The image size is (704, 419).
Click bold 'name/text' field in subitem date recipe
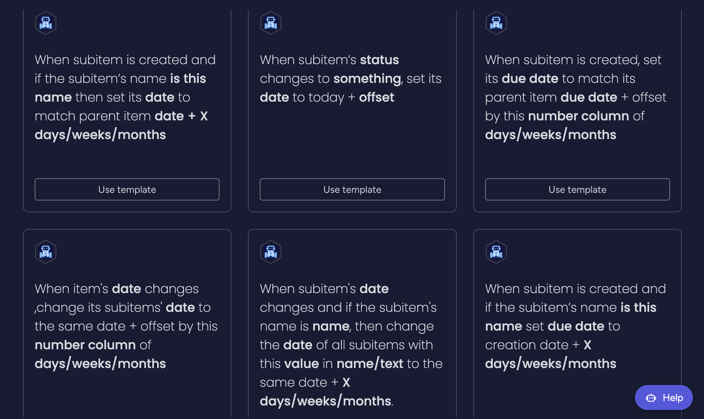click(x=370, y=364)
